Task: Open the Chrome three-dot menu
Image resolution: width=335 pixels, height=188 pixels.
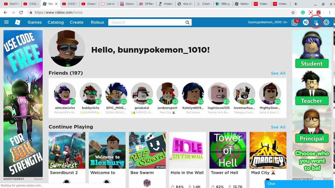Action: (330, 12)
